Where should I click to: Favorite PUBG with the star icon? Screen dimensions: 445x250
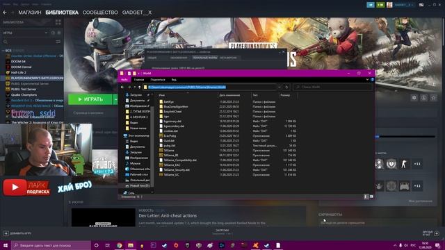433,98
